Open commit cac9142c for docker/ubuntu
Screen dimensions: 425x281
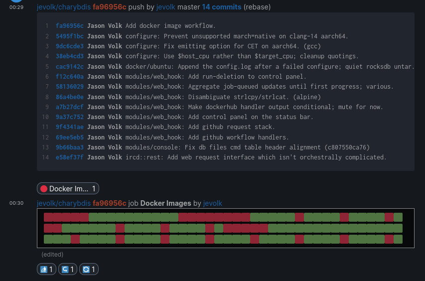(70, 66)
